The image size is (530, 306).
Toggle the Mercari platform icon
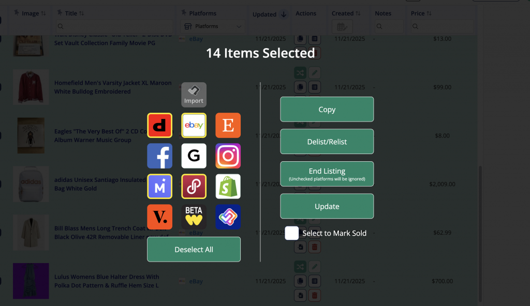coord(159,187)
